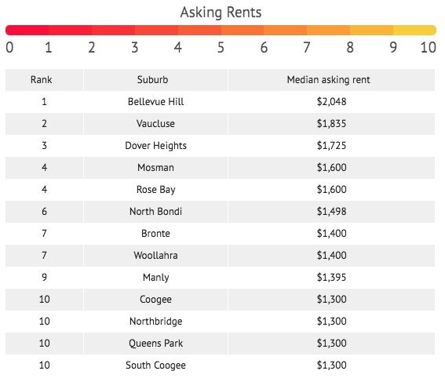Click the Suburb column header
The width and height of the screenshot is (445, 382).
tap(152, 80)
